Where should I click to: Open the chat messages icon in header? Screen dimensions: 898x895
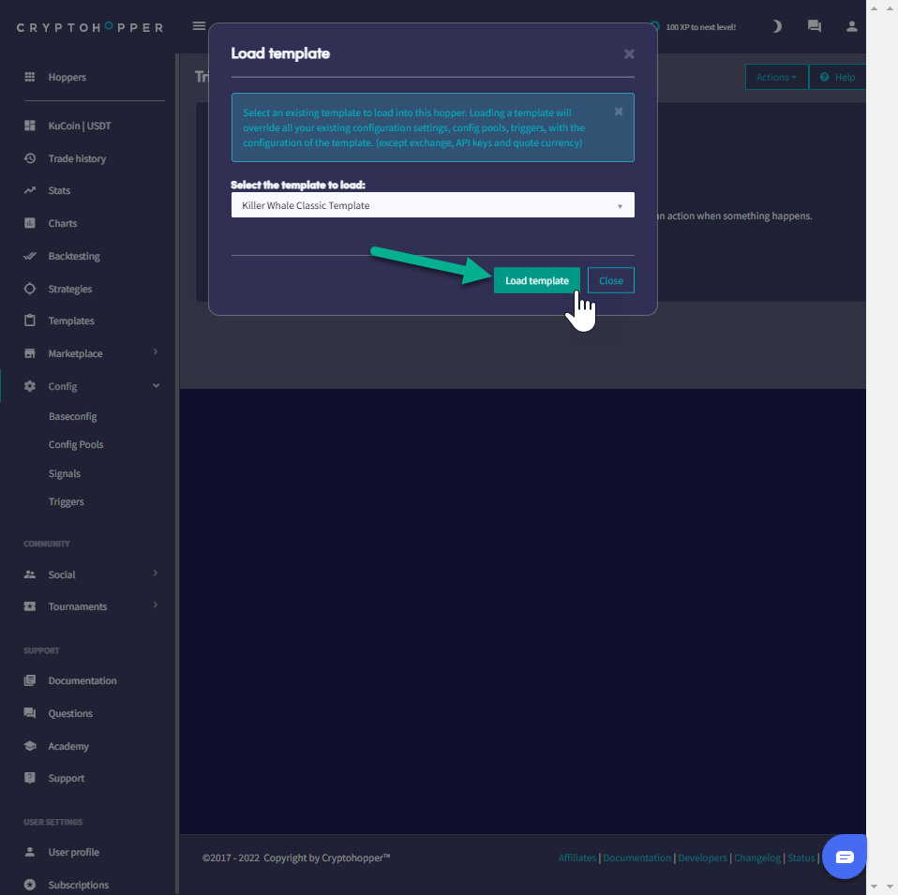(814, 26)
